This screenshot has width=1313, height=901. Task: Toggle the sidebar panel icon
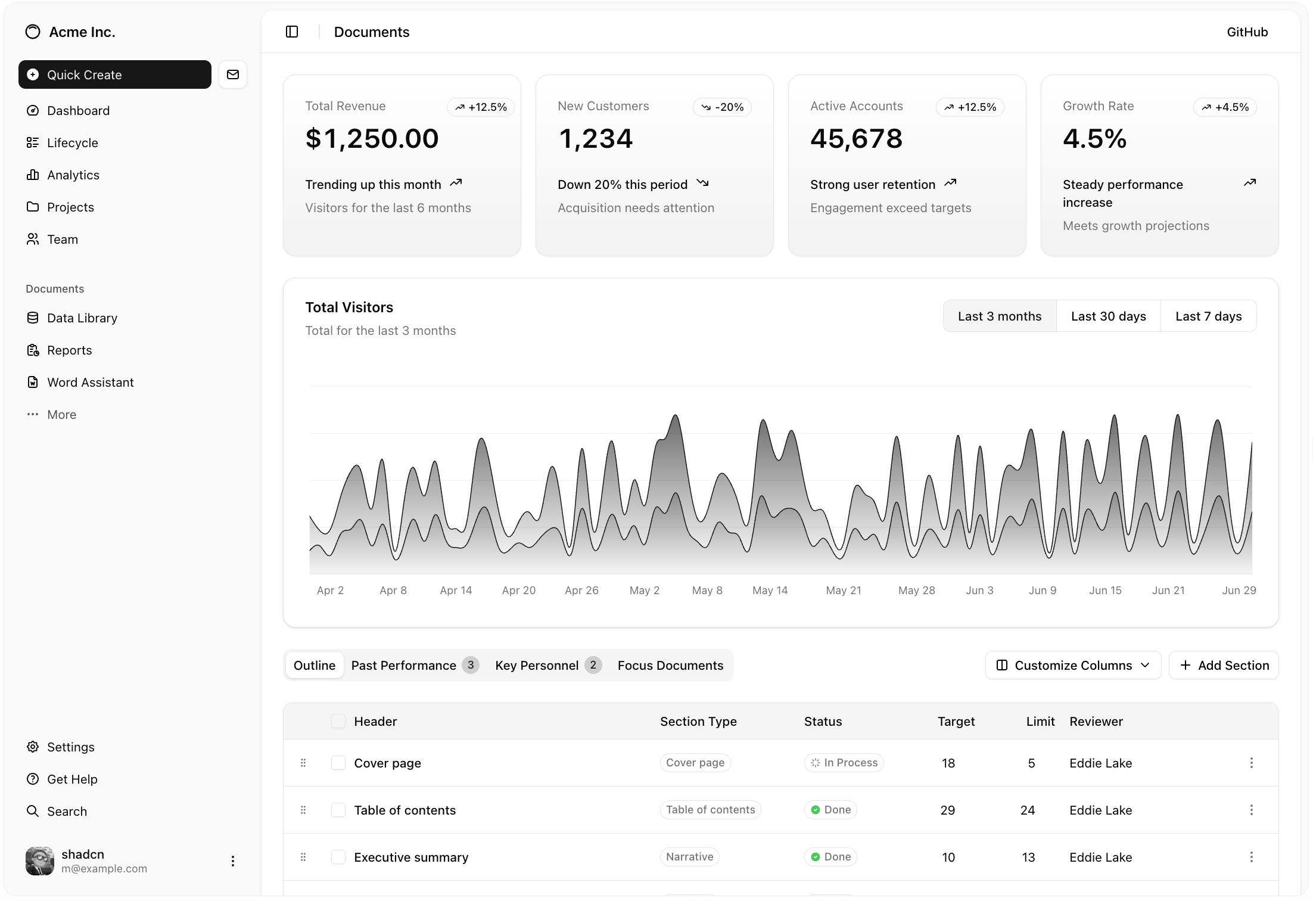(292, 32)
